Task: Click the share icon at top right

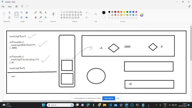Action: [x=189, y=7]
